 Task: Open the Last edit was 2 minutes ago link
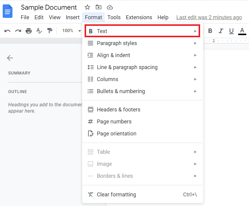(x=209, y=17)
